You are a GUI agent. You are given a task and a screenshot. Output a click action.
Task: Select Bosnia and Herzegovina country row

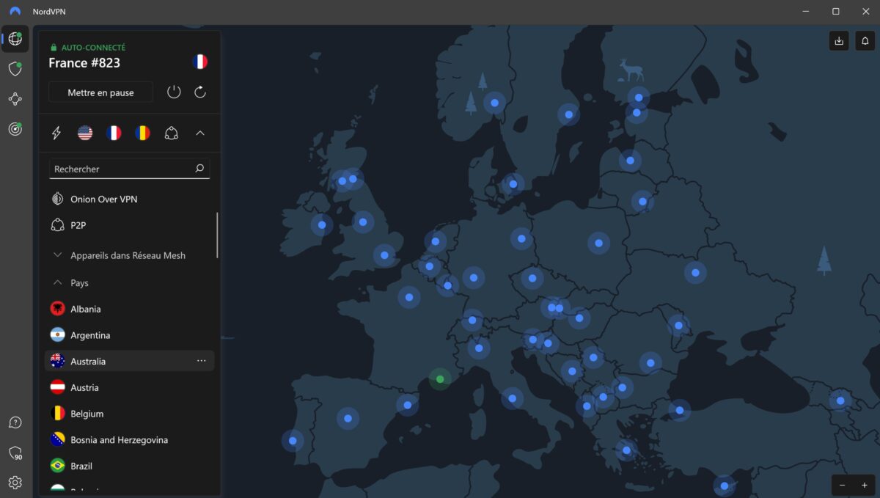click(130, 440)
